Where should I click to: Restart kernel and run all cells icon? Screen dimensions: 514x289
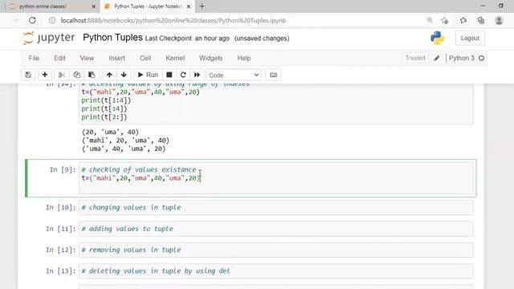(x=197, y=75)
